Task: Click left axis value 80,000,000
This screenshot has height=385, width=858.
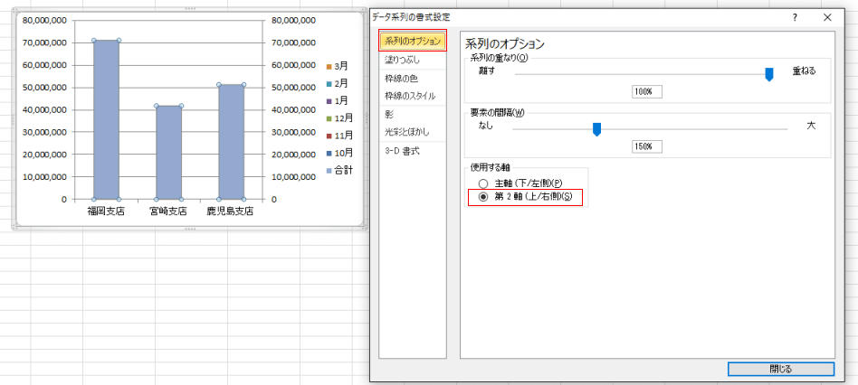Action: pyautogui.click(x=45, y=20)
